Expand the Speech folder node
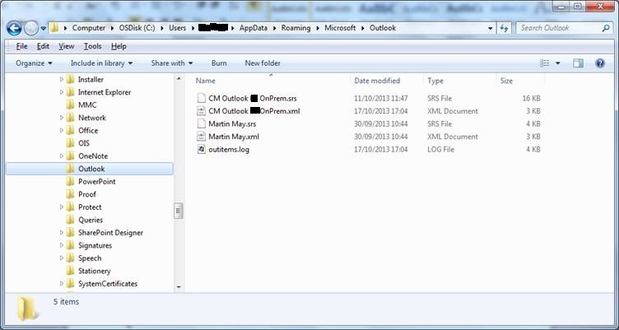 tap(62, 258)
